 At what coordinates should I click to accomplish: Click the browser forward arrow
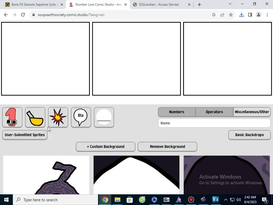(14, 15)
